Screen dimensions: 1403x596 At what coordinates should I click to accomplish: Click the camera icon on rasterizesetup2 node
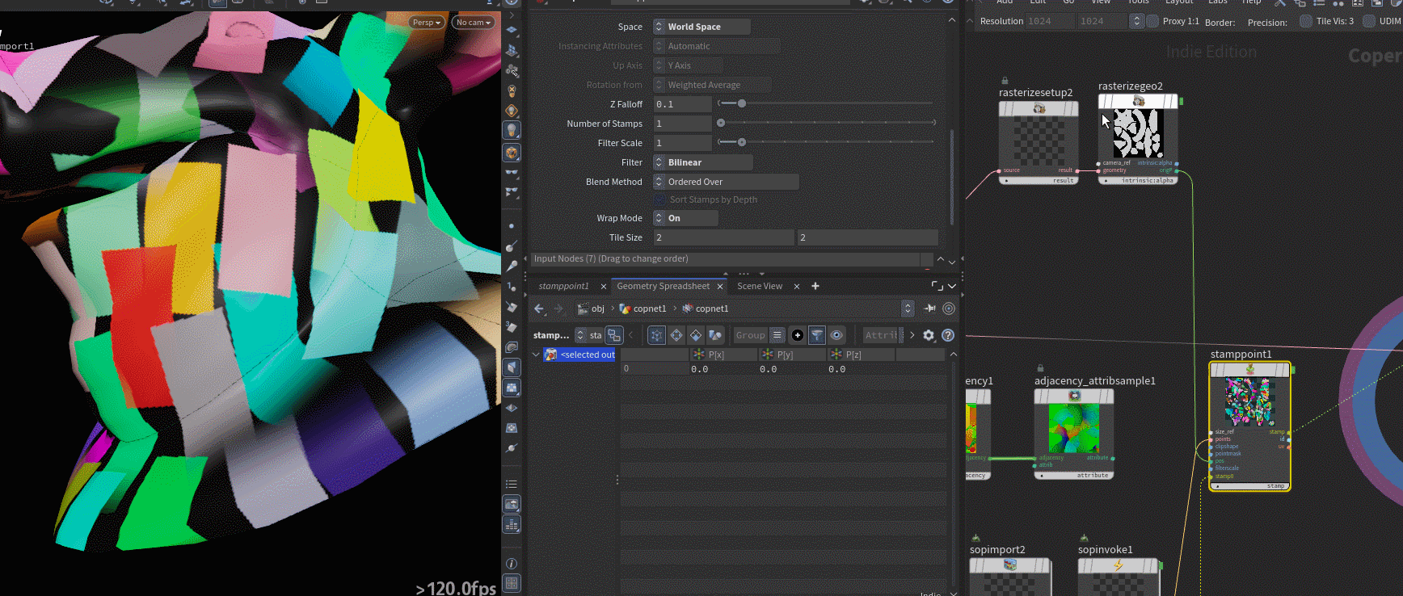[x=1039, y=108]
